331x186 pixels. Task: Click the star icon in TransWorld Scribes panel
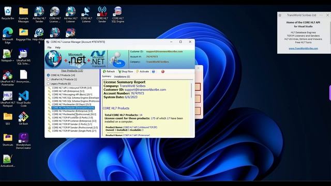[x=280, y=15]
